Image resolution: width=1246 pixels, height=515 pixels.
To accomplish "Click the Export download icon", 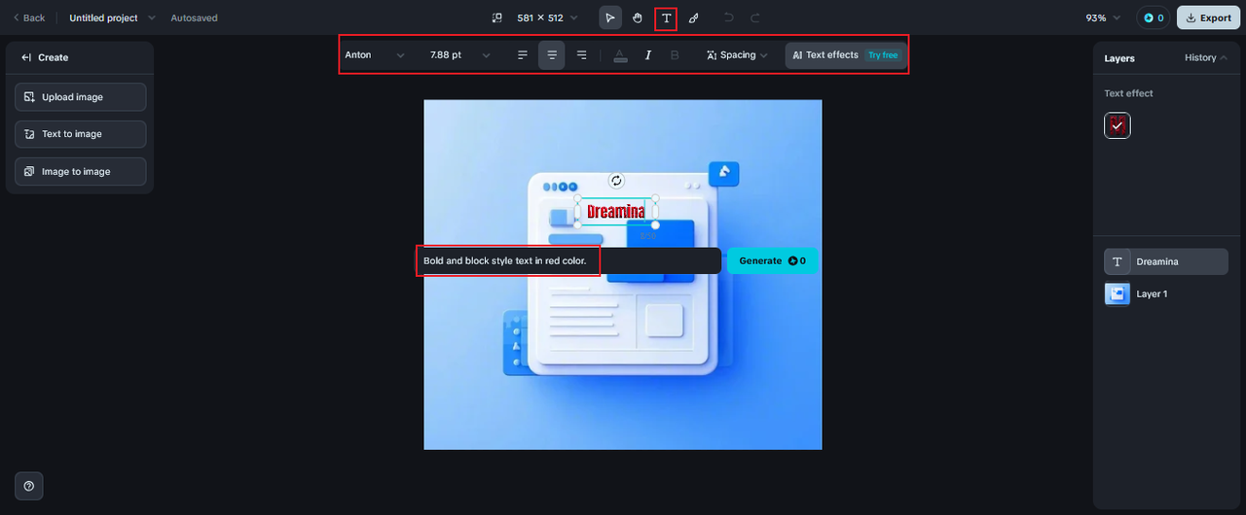I will [1191, 17].
